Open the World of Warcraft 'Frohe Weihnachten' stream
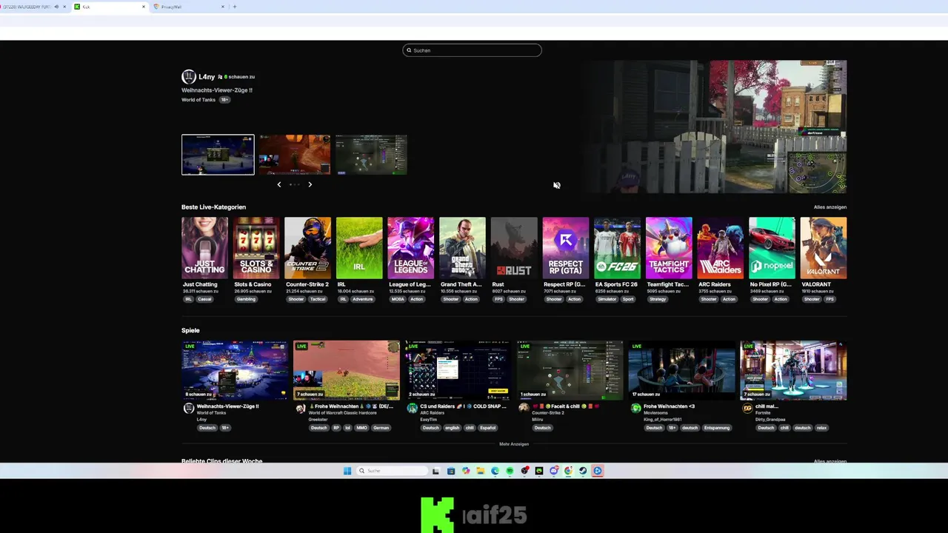This screenshot has height=533, width=948. point(347,370)
